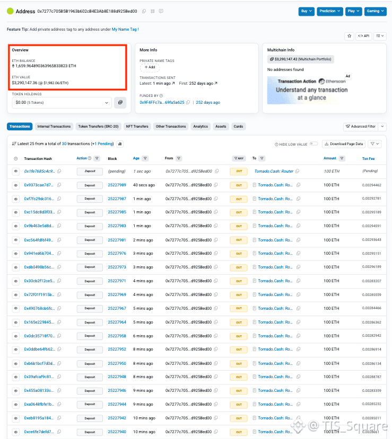Open the Transaction Action Etherscan ad banner
Viewport: 392px width, 439px height.
pos(310,90)
